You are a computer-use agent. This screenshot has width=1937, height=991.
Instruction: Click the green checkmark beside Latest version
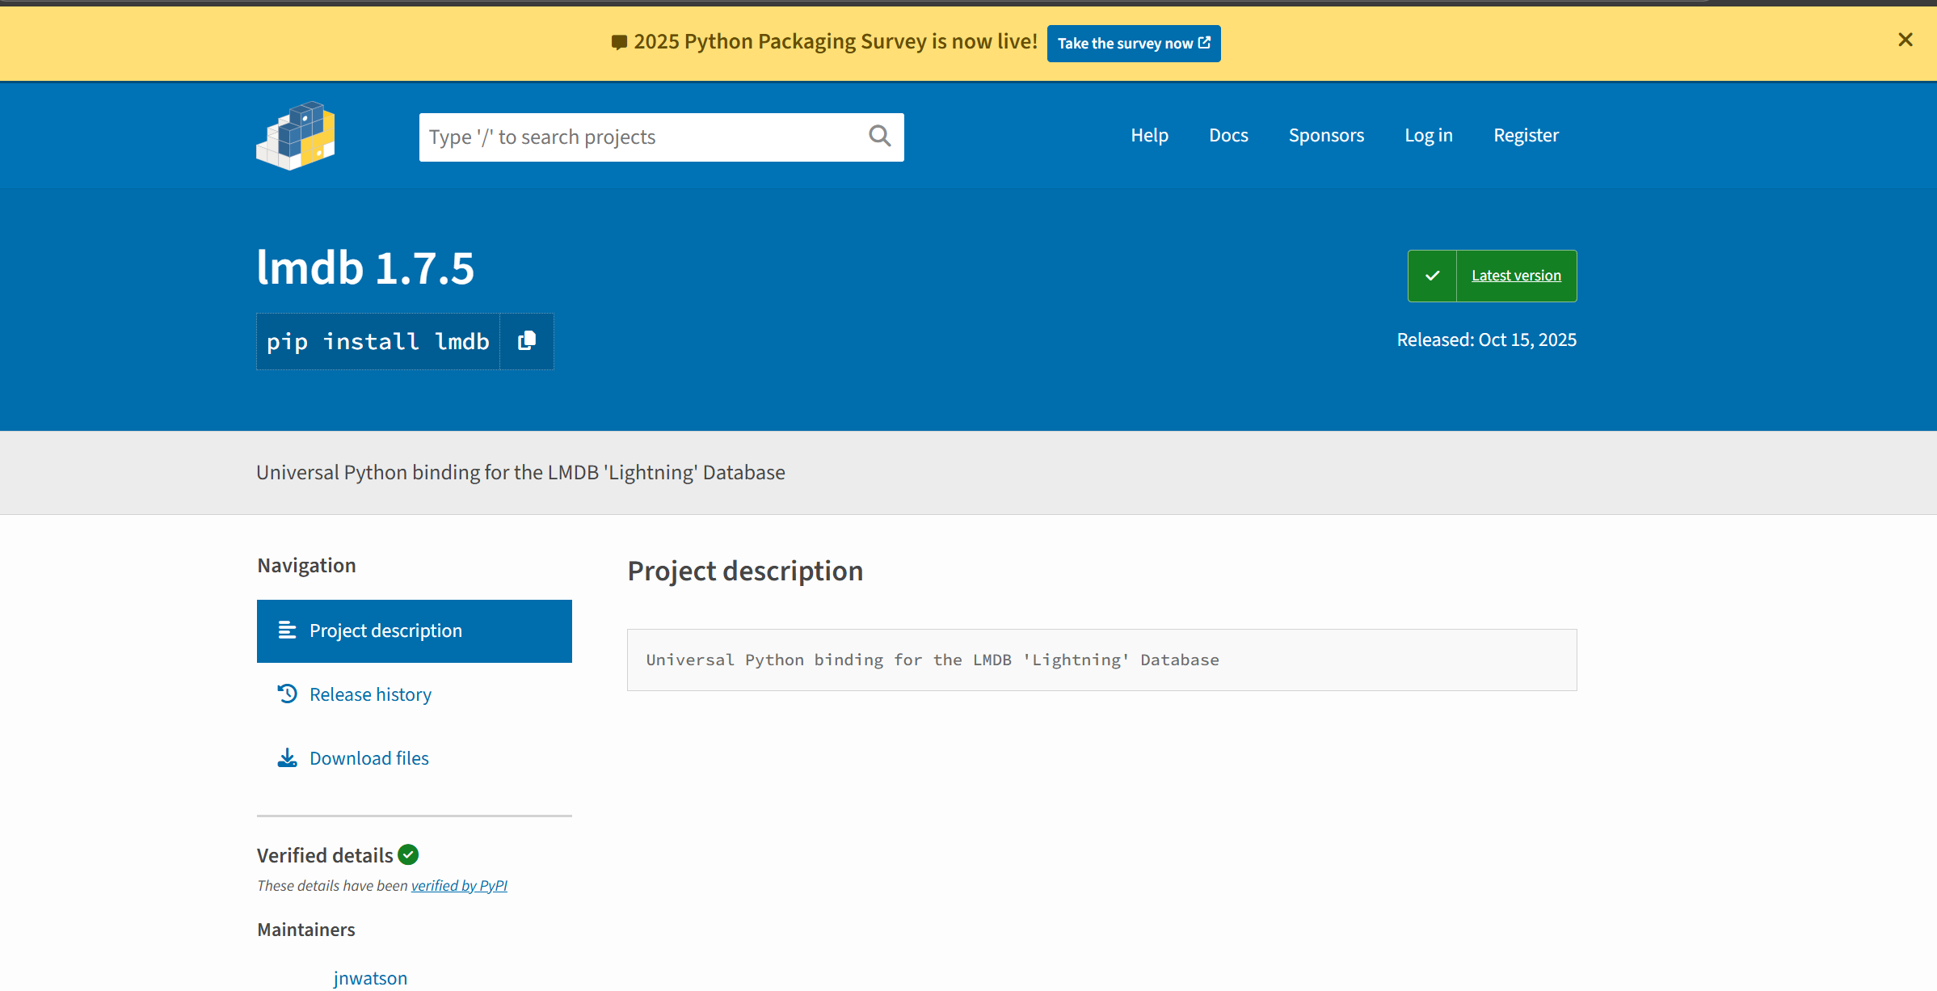click(1432, 276)
